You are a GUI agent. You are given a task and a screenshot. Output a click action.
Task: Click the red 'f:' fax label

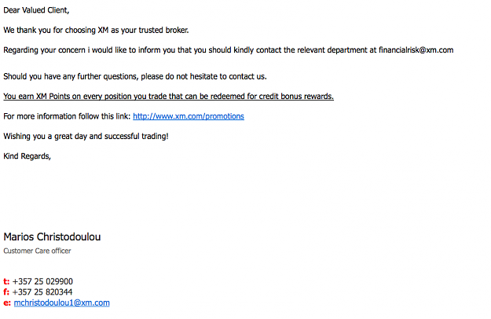pyautogui.click(x=6, y=292)
